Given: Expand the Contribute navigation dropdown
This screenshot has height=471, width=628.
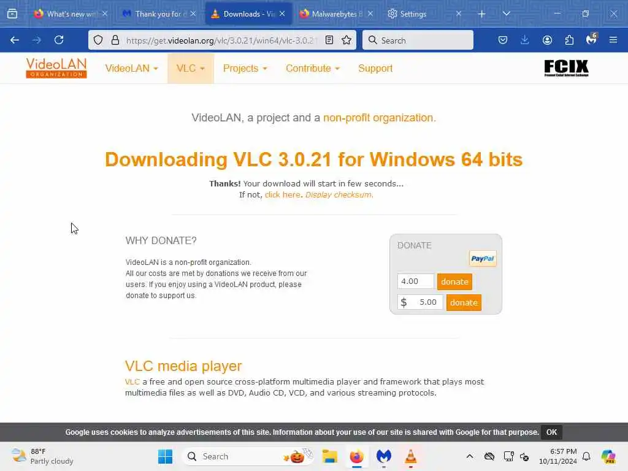Looking at the screenshot, I should (313, 69).
